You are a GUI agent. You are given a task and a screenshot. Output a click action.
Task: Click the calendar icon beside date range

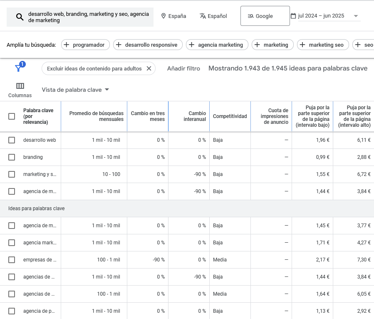point(293,16)
